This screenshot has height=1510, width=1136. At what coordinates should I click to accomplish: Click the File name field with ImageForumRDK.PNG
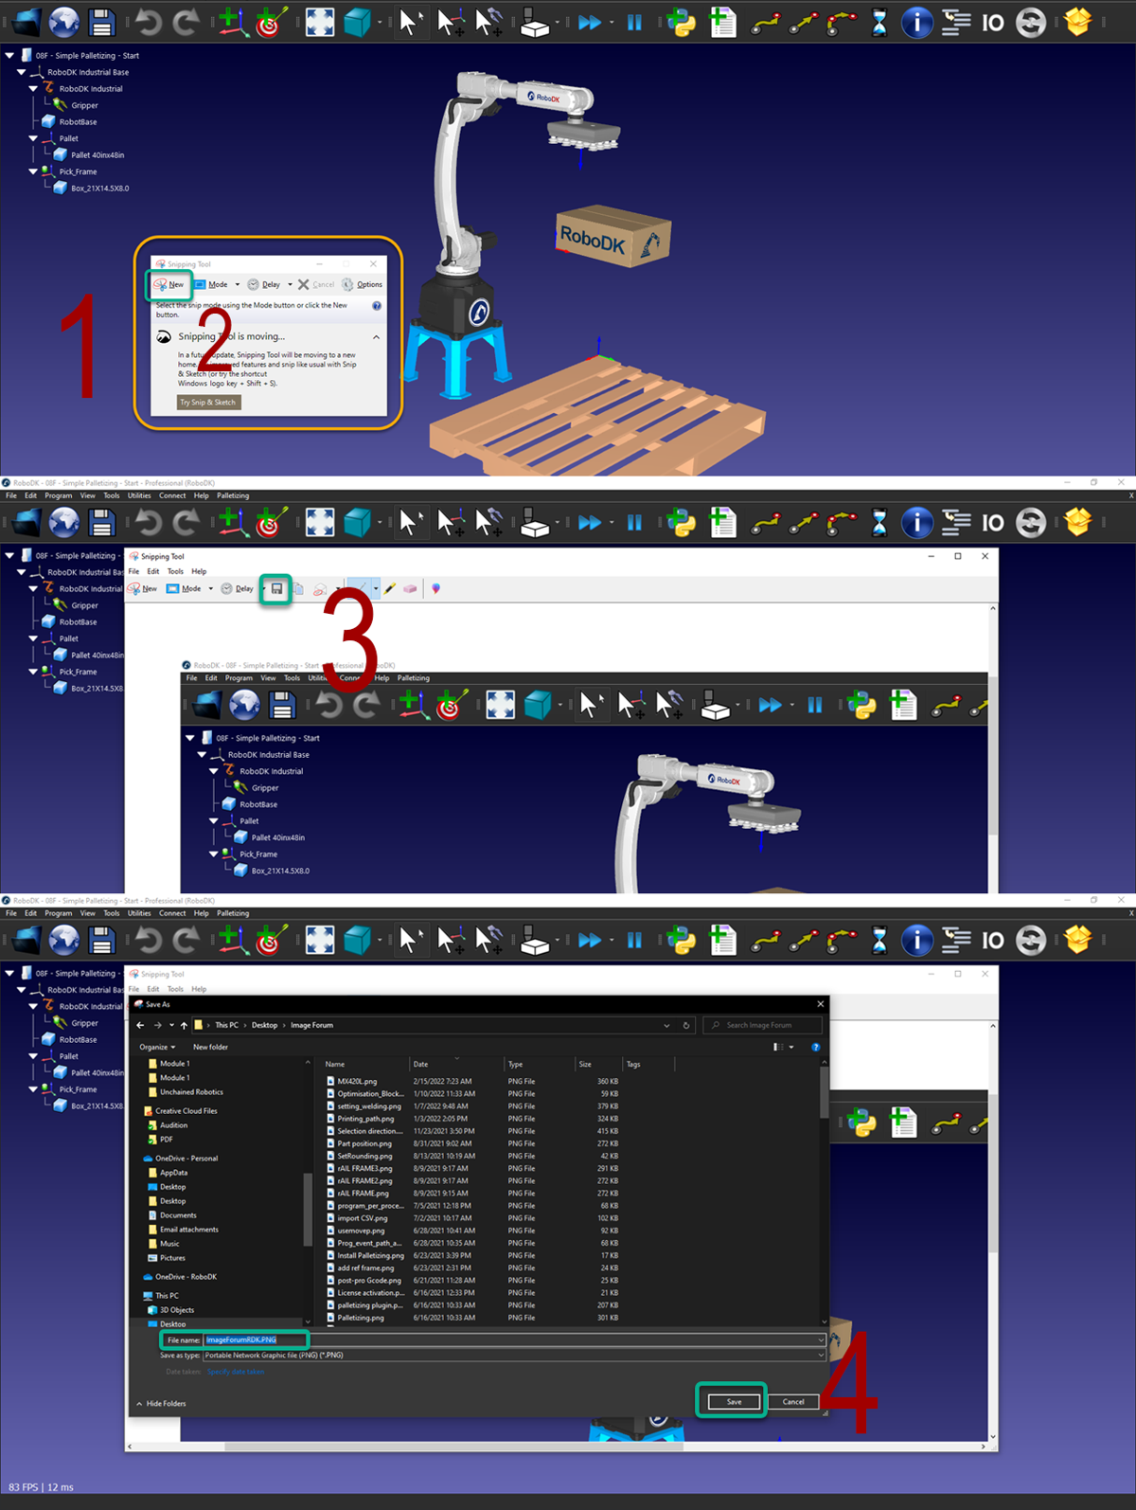tap(513, 1339)
